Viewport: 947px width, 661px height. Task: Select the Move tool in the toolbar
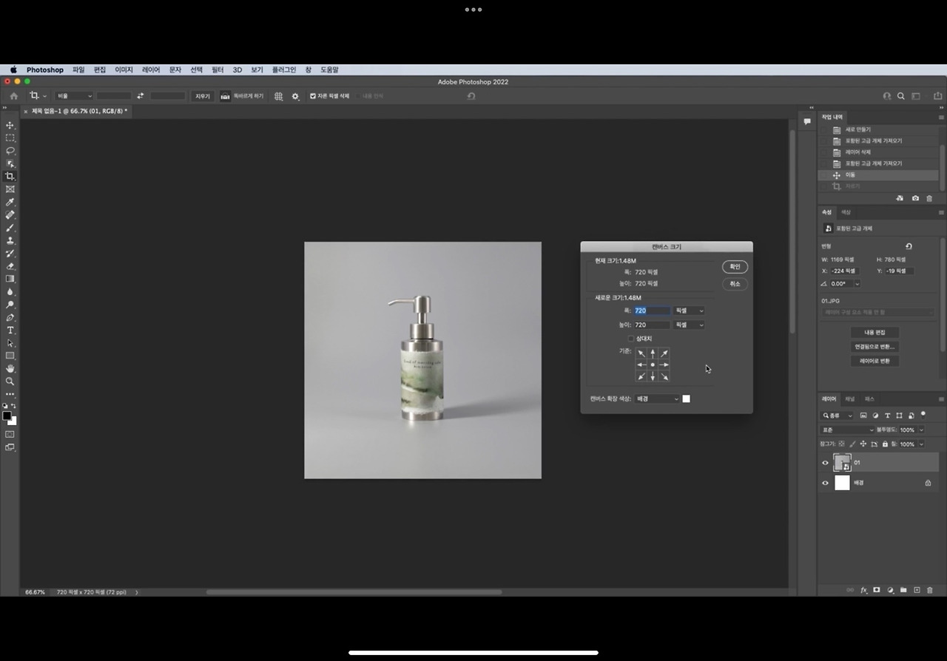click(x=10, y=125)
